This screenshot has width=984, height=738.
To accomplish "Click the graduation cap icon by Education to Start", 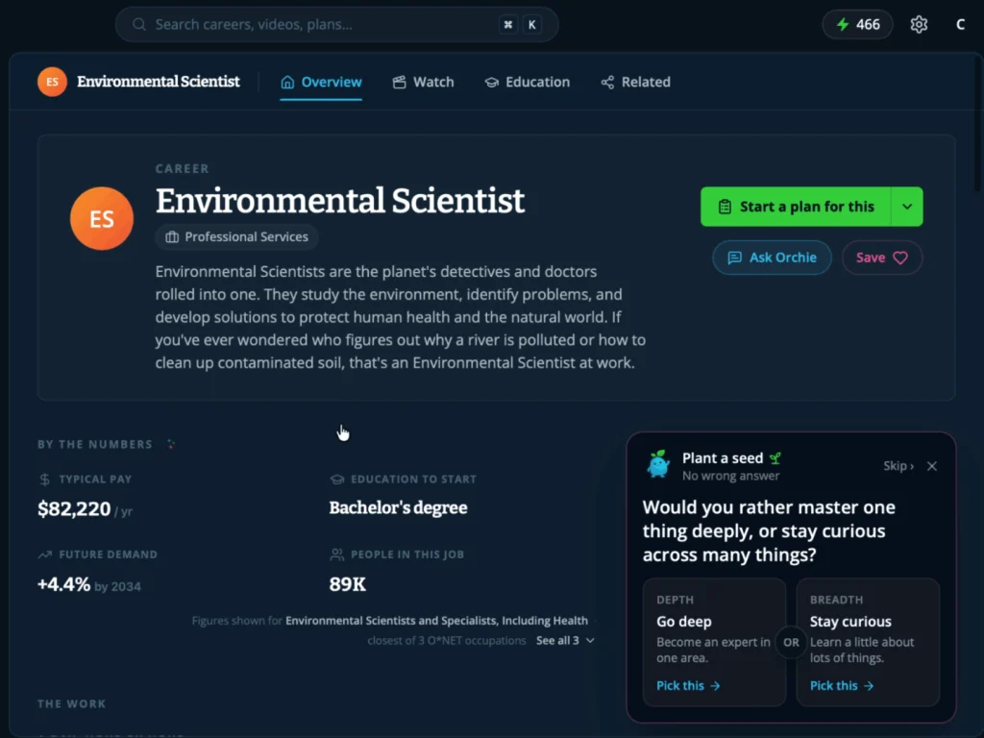I will [337, 480].
